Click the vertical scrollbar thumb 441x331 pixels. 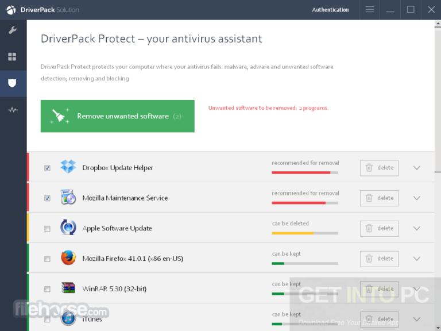tap(438, 99)
